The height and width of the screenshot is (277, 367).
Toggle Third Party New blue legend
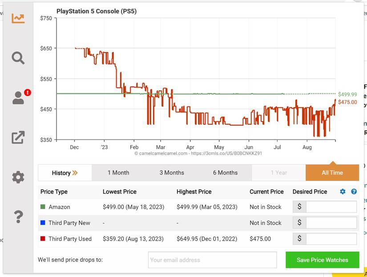point(43,223)
